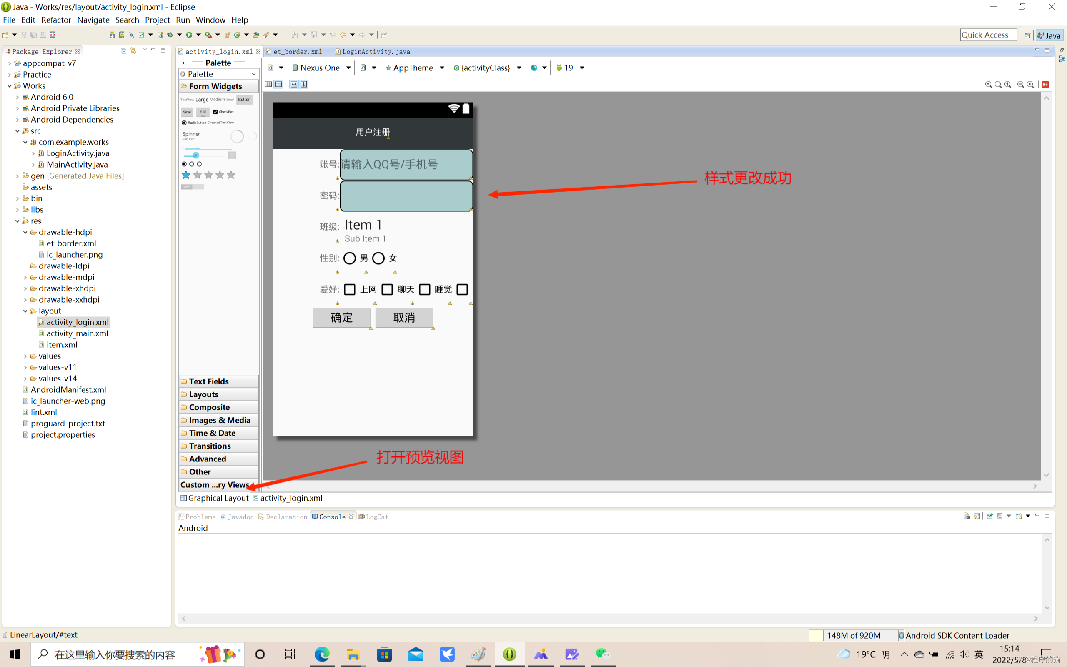Expand the Text Fields palette section
Image resolution: width=1067 pixels, height=667 pixels.
pyautogui.click(x=208, y=381)
